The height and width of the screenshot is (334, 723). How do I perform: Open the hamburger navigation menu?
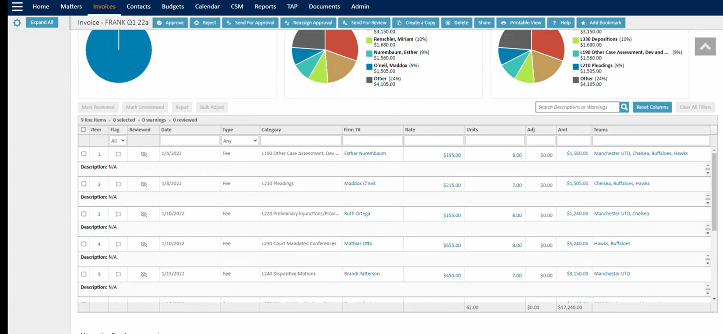point(17,6)
